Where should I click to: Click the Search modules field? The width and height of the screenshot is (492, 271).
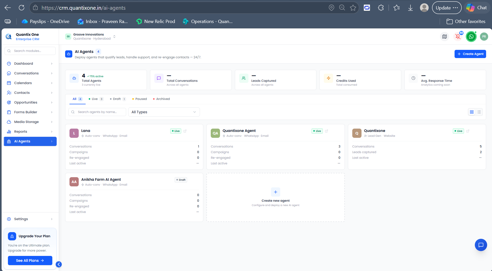coord(30,51)
